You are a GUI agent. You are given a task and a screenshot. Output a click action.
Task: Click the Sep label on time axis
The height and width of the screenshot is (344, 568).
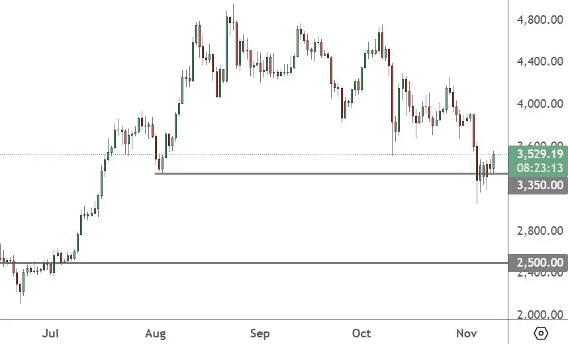260,332
